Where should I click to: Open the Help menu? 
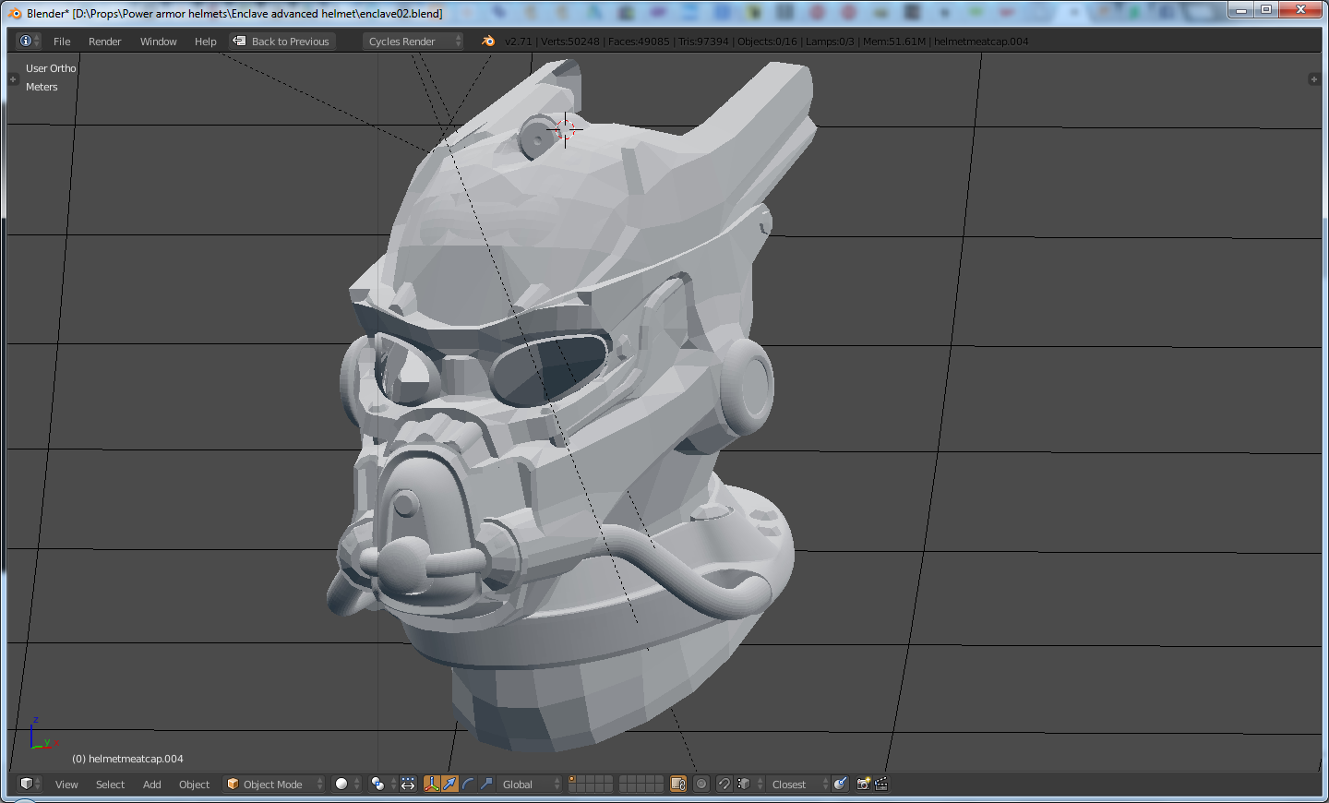click(x=206, y=42)
